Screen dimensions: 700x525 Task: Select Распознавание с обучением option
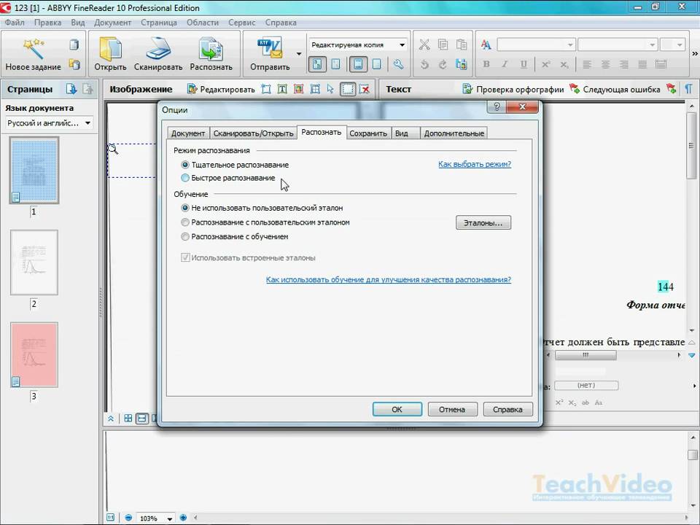coord(184,236)
